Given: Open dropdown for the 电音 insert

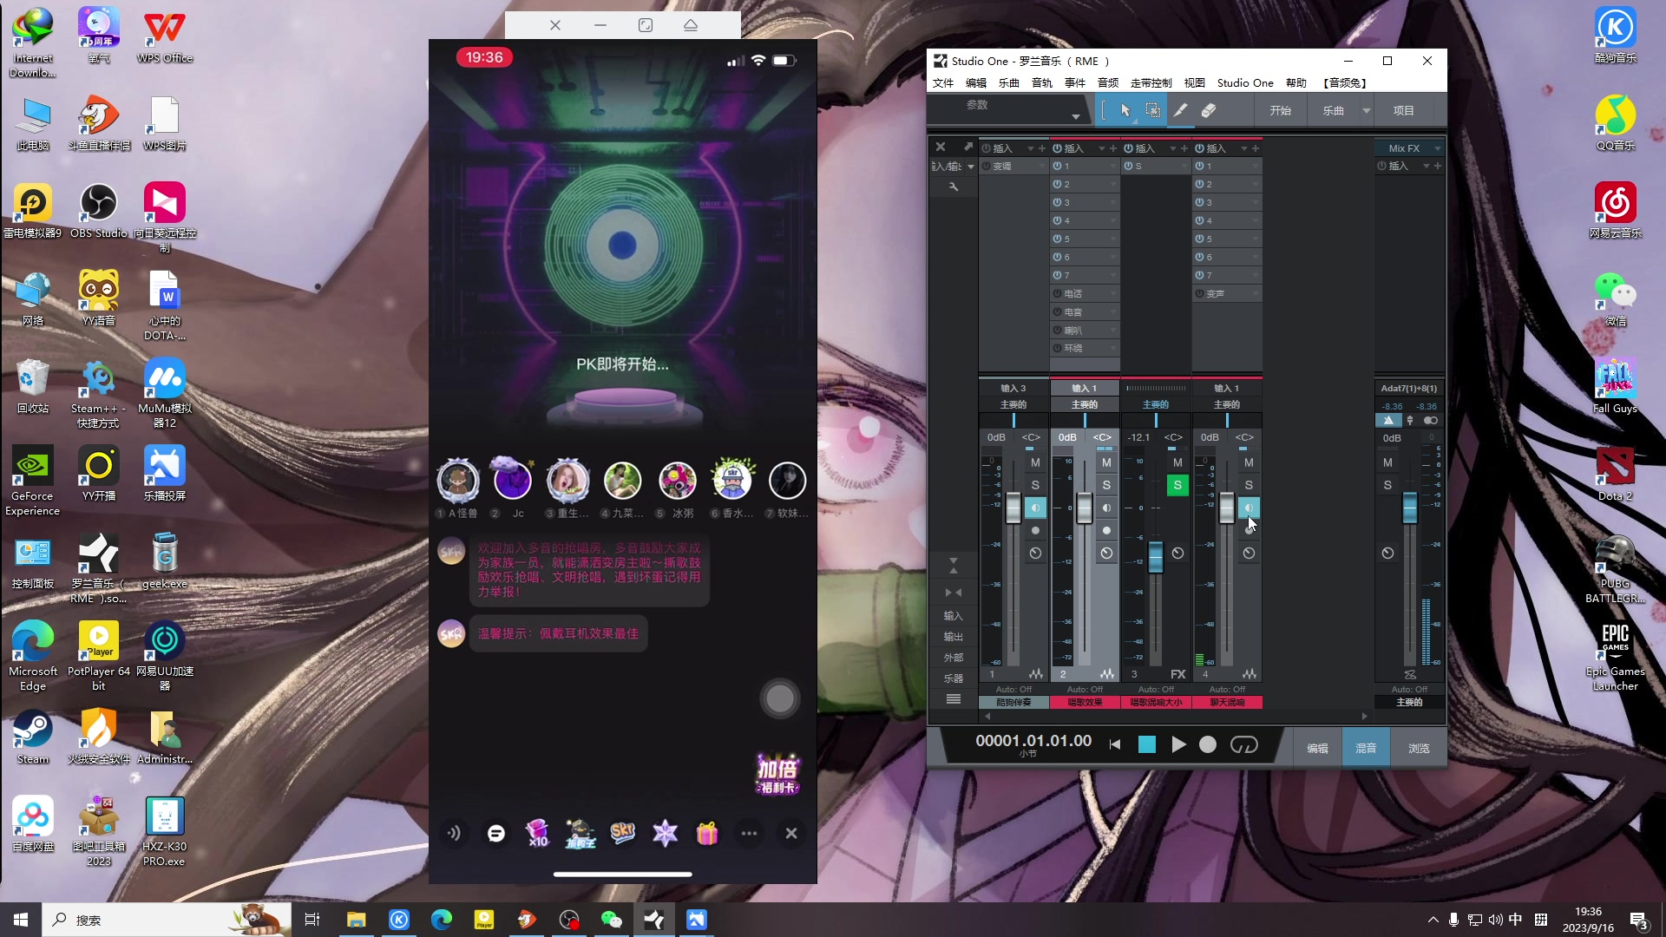Looking at the screenshot, I should coord(1112,311).
